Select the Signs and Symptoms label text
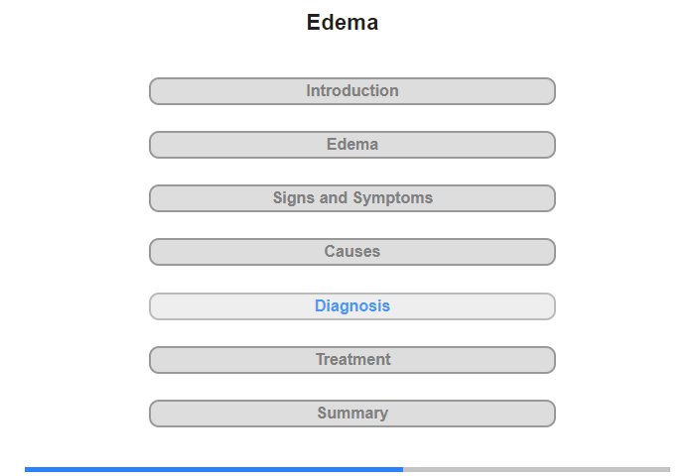The height and width of the screenshot is (476, 695). click(352, 198)
